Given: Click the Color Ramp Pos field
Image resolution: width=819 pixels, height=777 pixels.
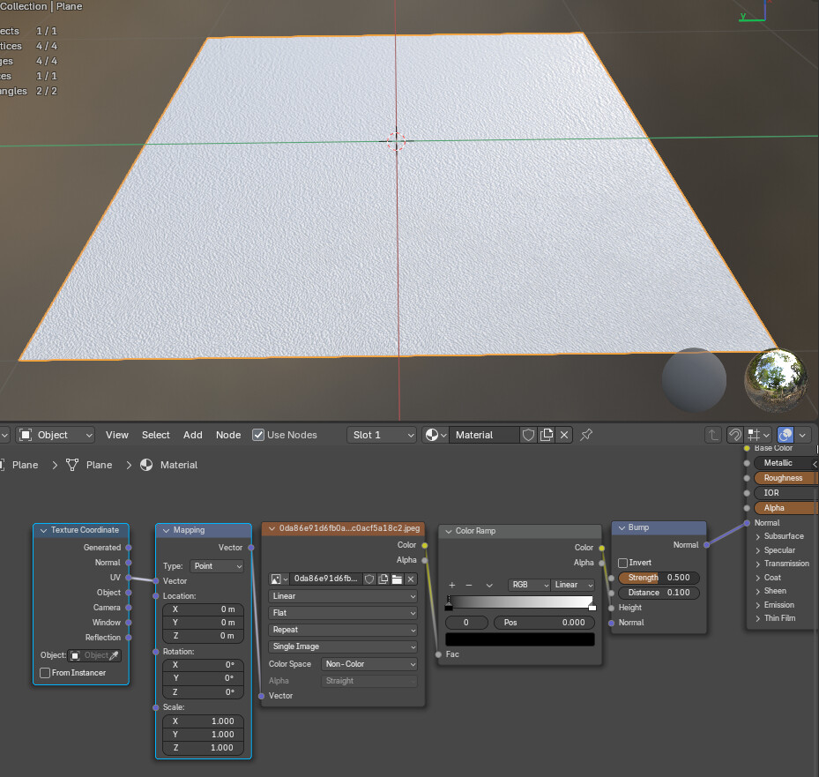Looking at the screenshot, I should 544,623.
